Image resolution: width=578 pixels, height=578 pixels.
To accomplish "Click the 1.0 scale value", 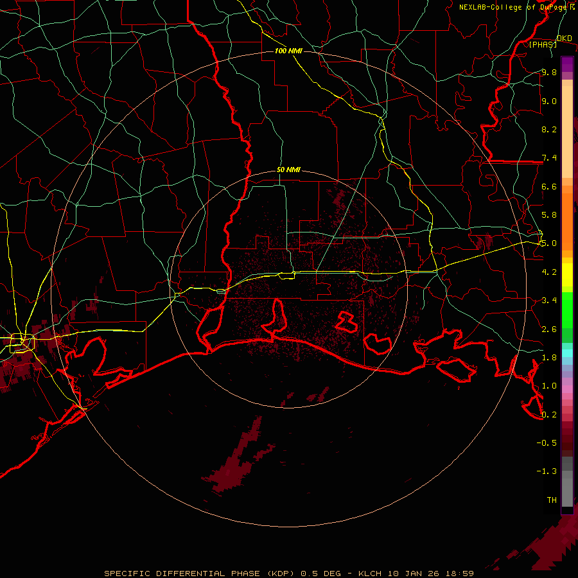I will point(549,386).
